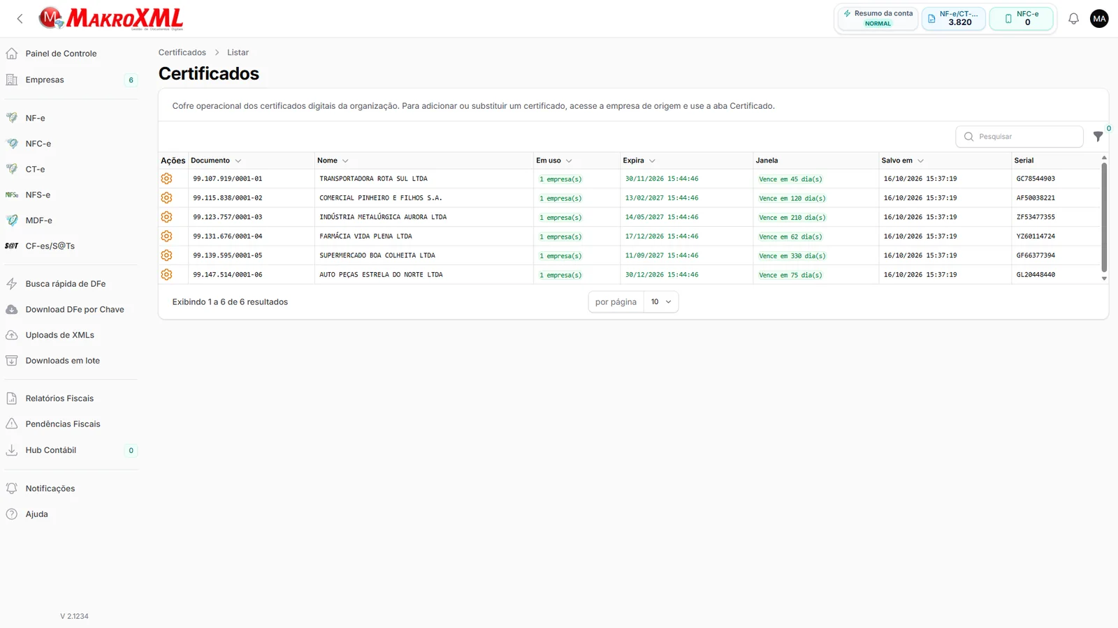Focus the Pesquisar search field

coord(1019,137)
